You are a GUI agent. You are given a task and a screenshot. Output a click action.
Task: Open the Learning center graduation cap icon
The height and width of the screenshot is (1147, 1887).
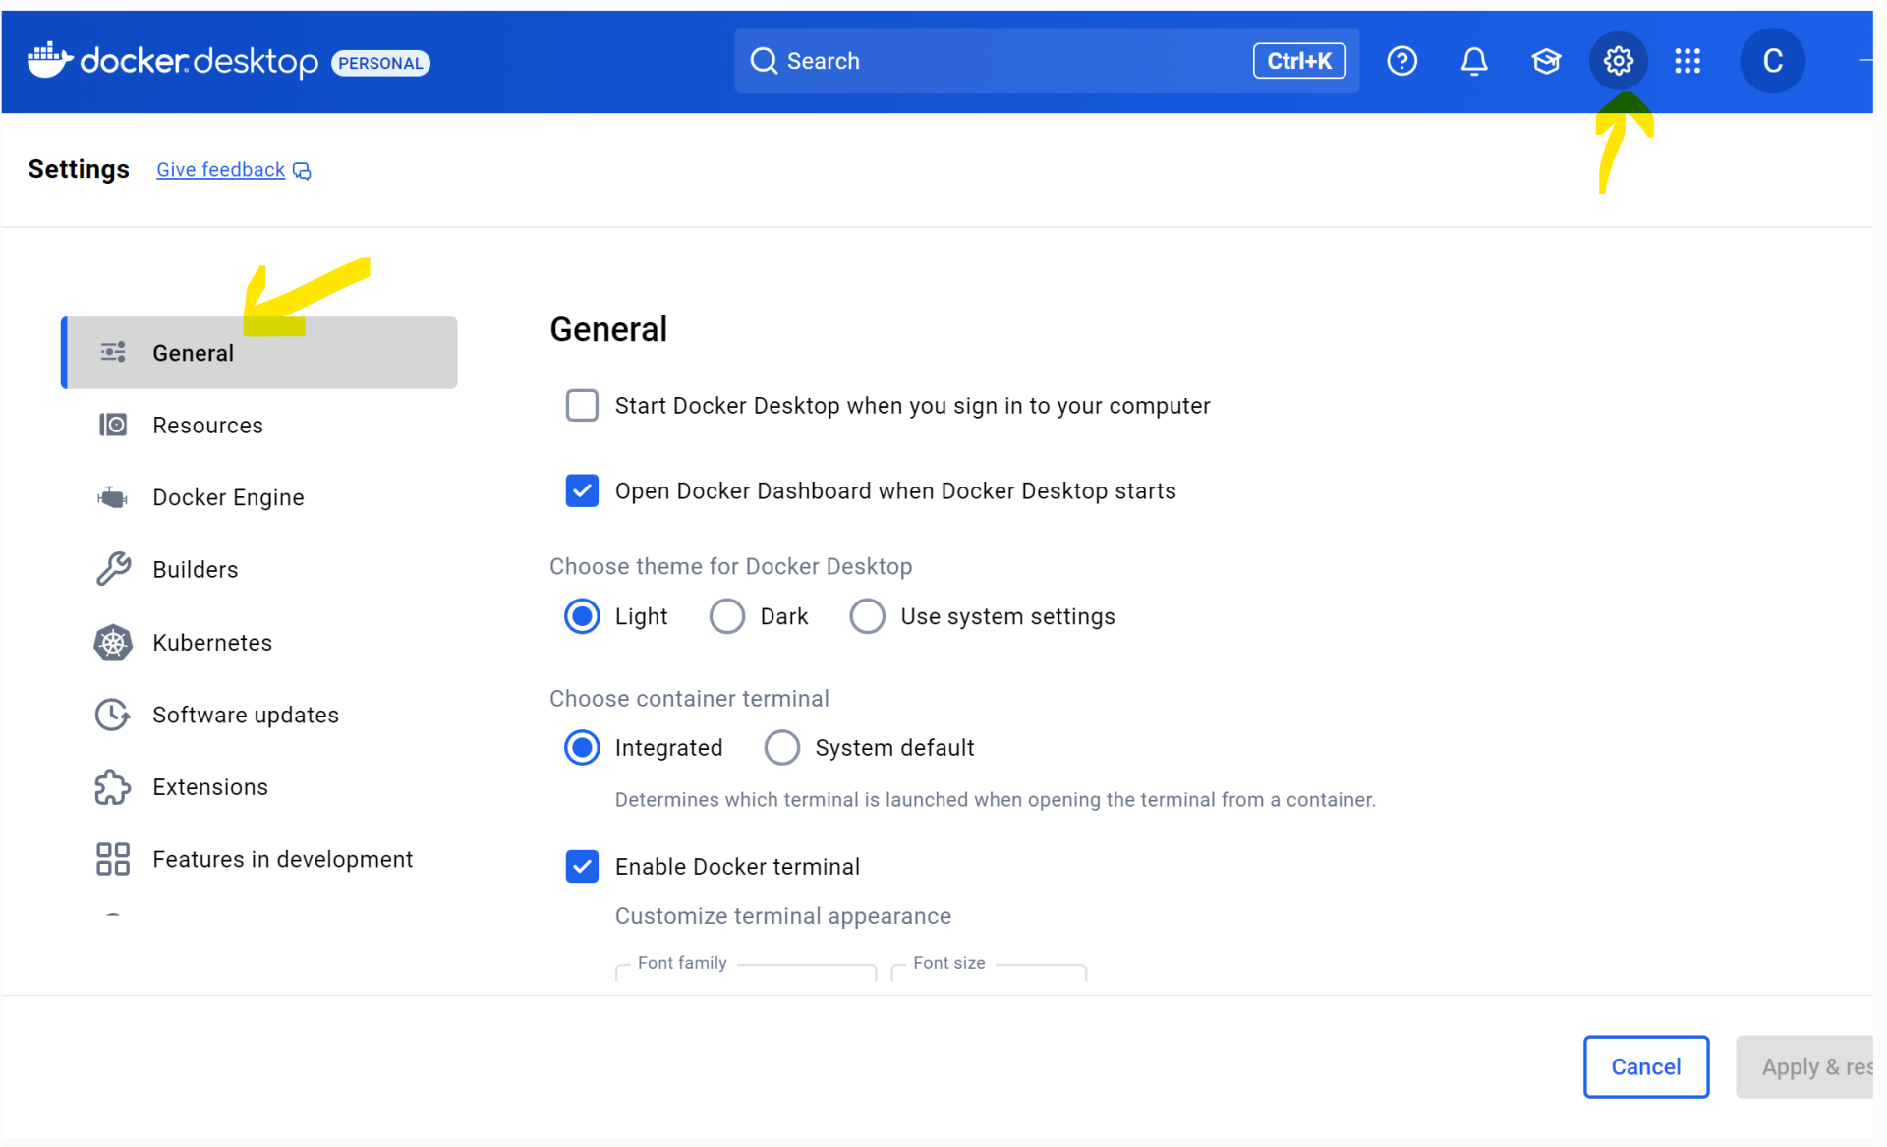(1546, 61)
